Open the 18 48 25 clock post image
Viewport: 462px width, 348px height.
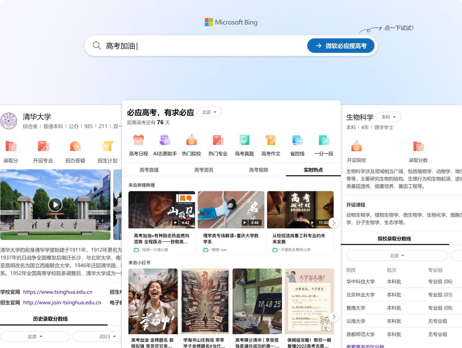click(257, 301)
